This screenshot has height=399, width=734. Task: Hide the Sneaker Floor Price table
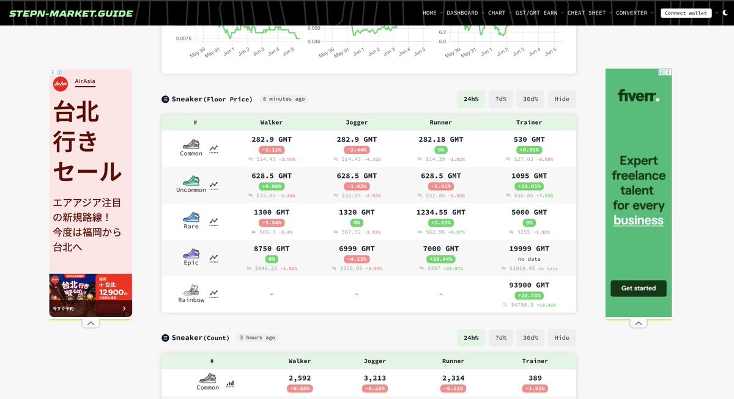[x=562, y=99]
